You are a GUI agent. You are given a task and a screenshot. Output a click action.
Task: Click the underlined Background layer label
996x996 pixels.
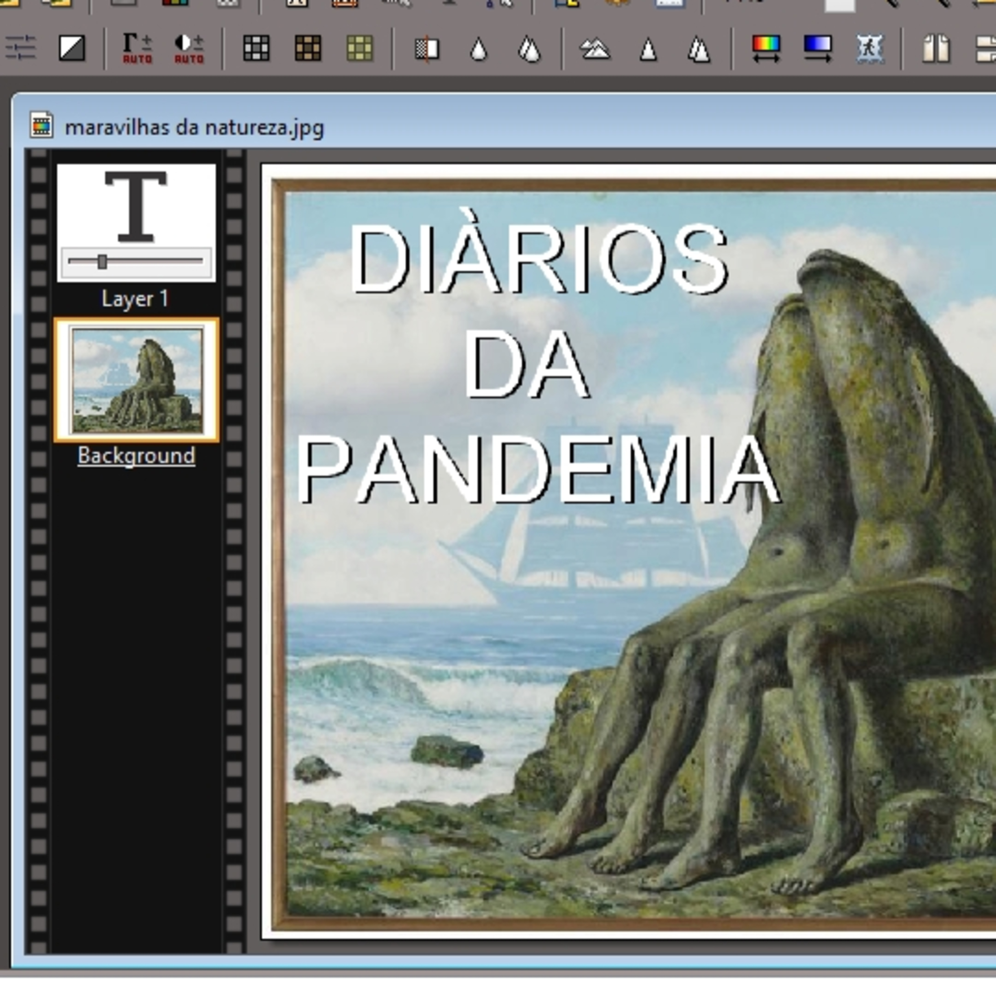[x=136, y=456]
